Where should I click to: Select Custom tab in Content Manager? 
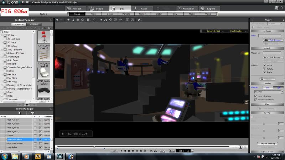34,24
